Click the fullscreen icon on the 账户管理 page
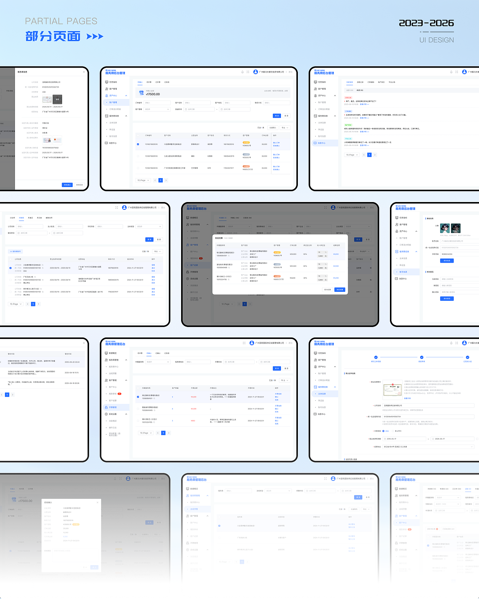 pos(248,72)
